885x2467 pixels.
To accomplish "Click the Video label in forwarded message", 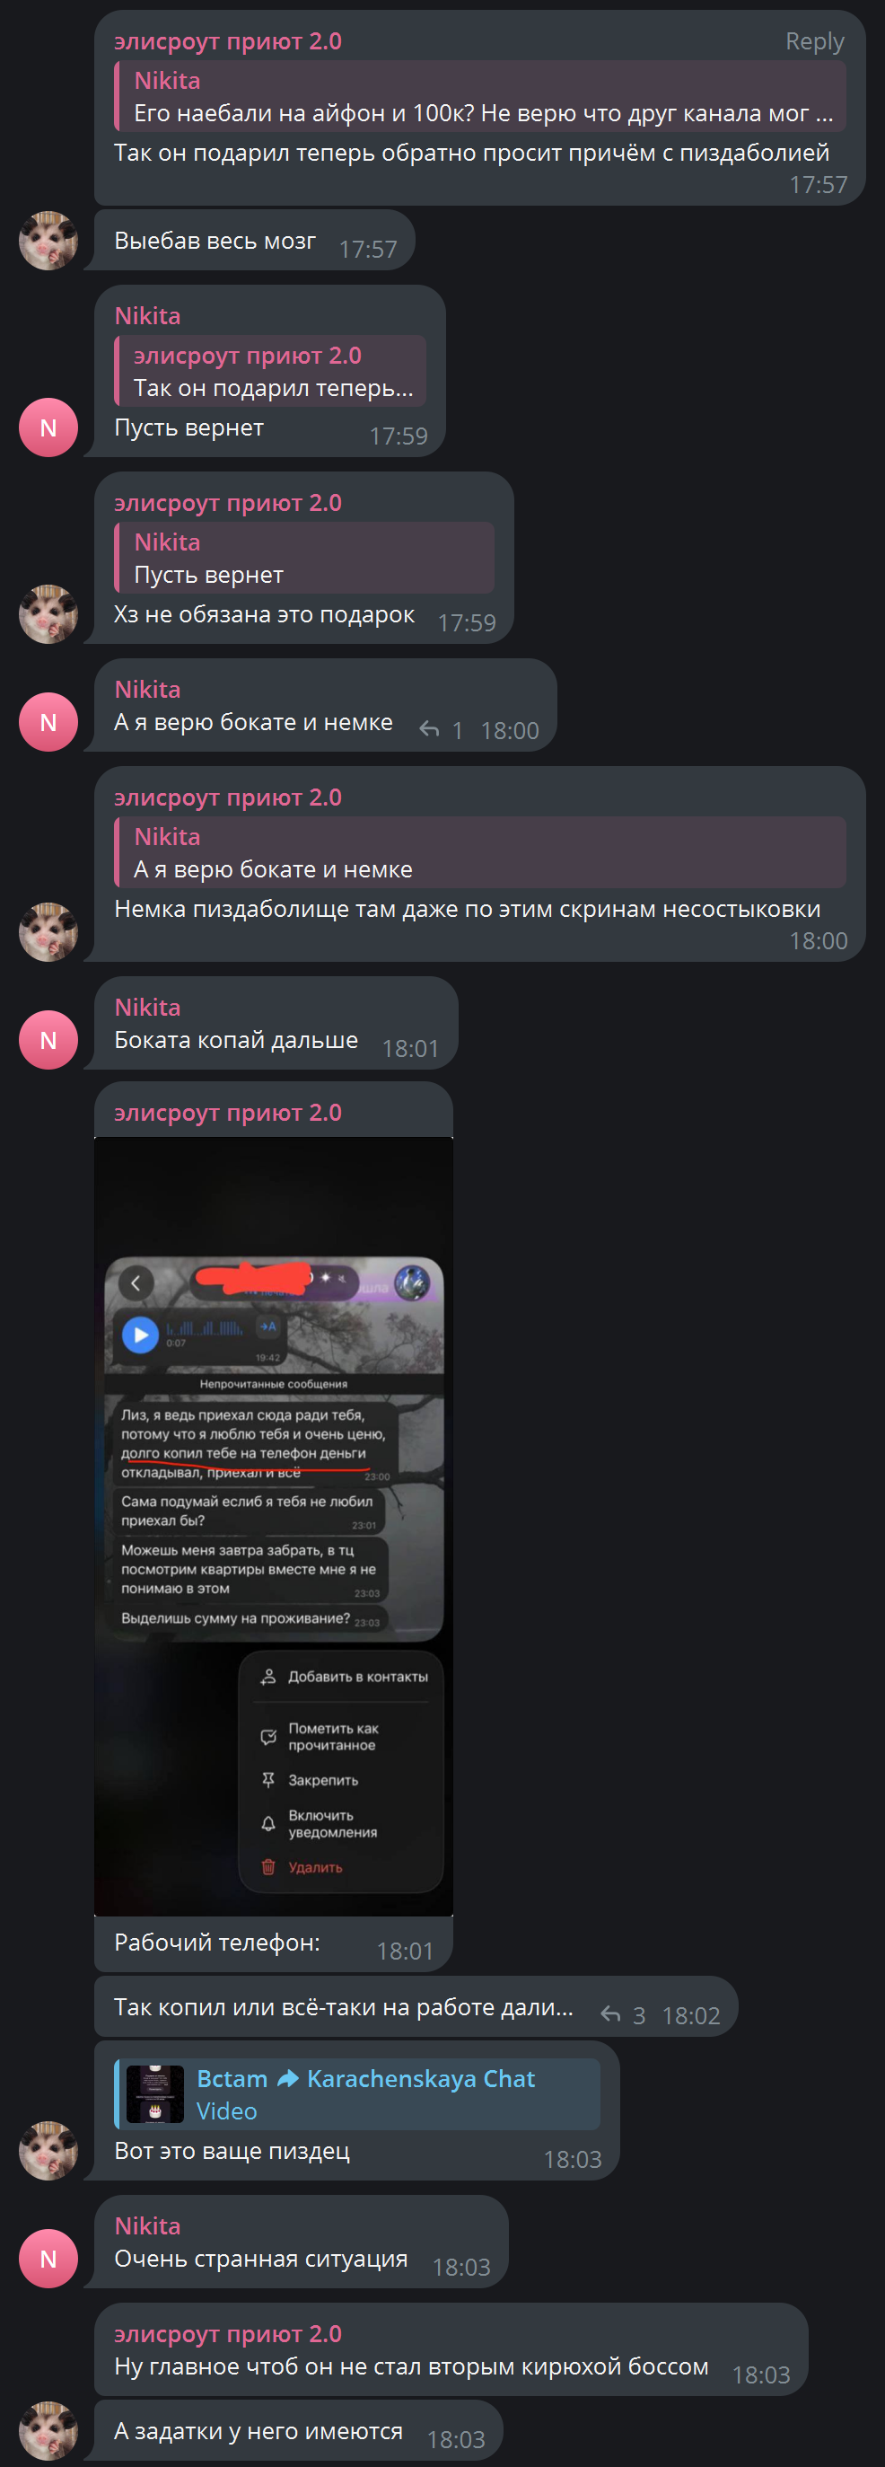I will click(x=227, y=2110).
